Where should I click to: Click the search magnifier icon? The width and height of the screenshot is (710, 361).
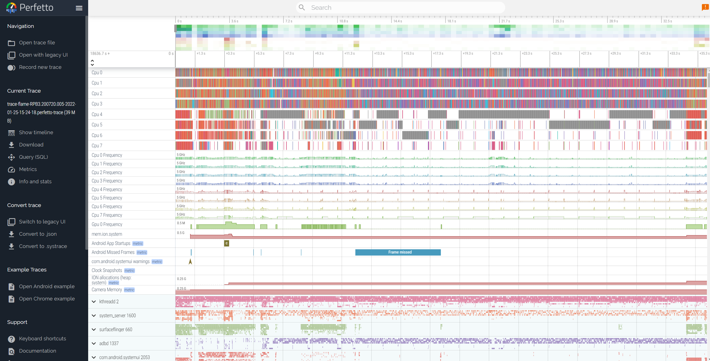coord(302,8)
